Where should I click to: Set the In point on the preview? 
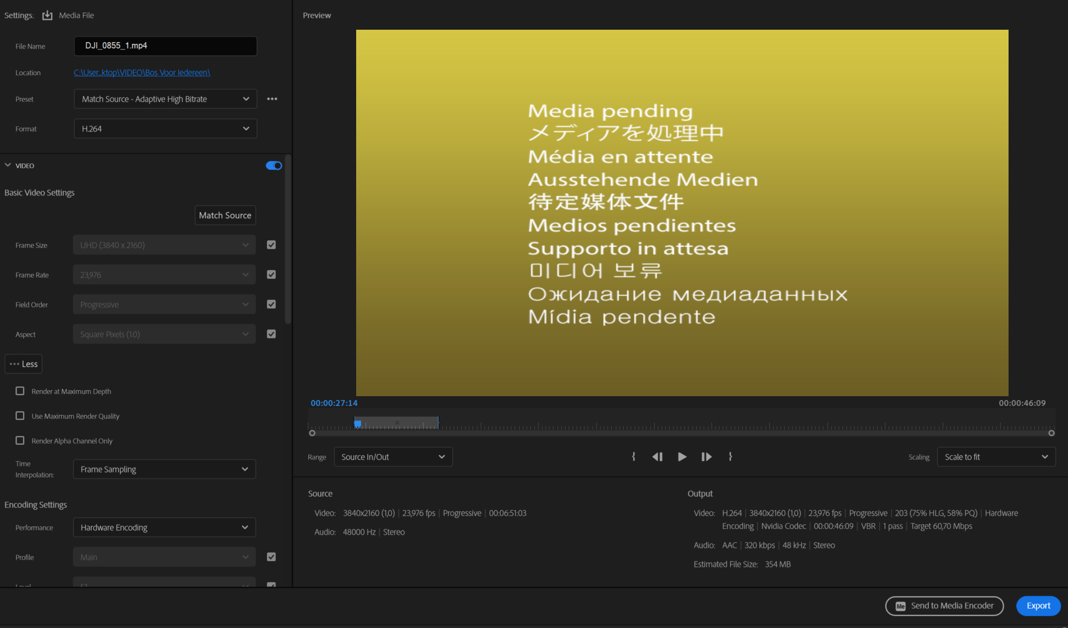(x=634, y=457)
